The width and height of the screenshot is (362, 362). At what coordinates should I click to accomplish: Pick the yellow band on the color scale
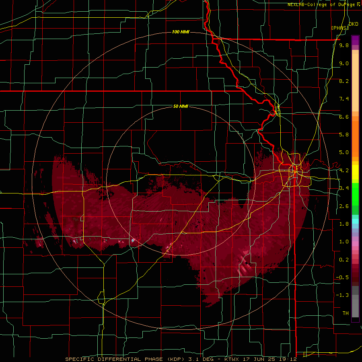click(355, 172)
